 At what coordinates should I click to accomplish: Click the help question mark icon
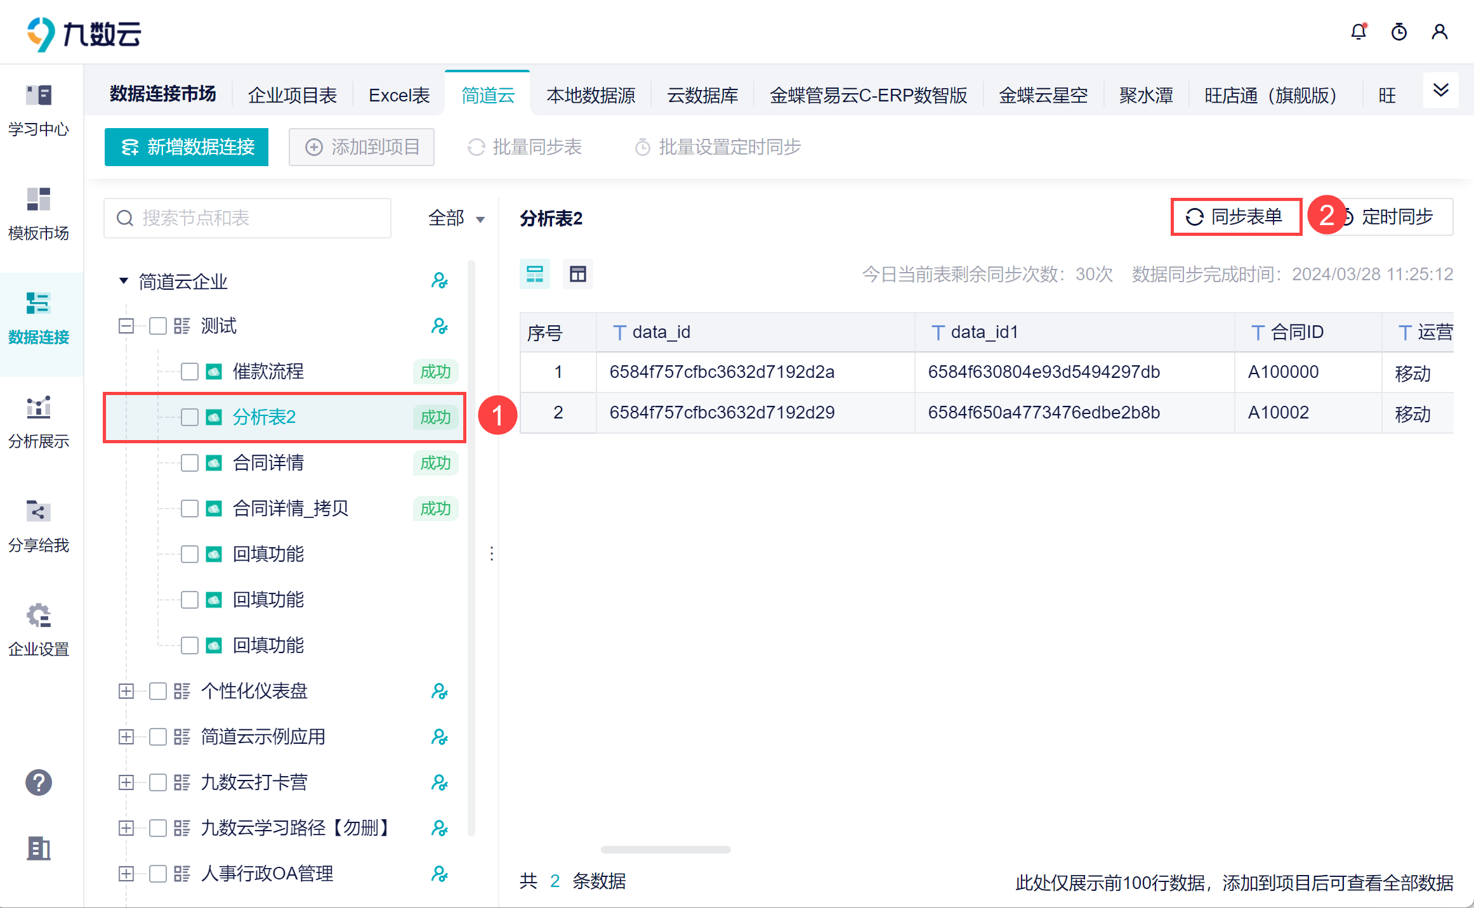pos(39,782)
